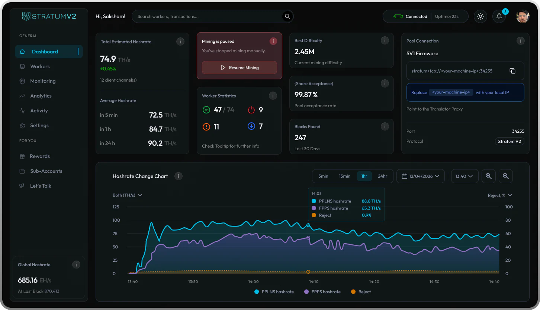
Task: Open notifications bell icon
Action: click(x=499, y=16)
